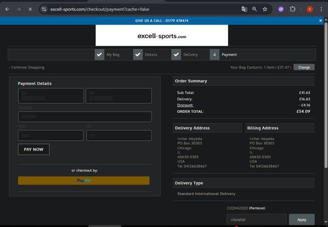
Task: Click the Order Summary heading
Action: (191, 81)
